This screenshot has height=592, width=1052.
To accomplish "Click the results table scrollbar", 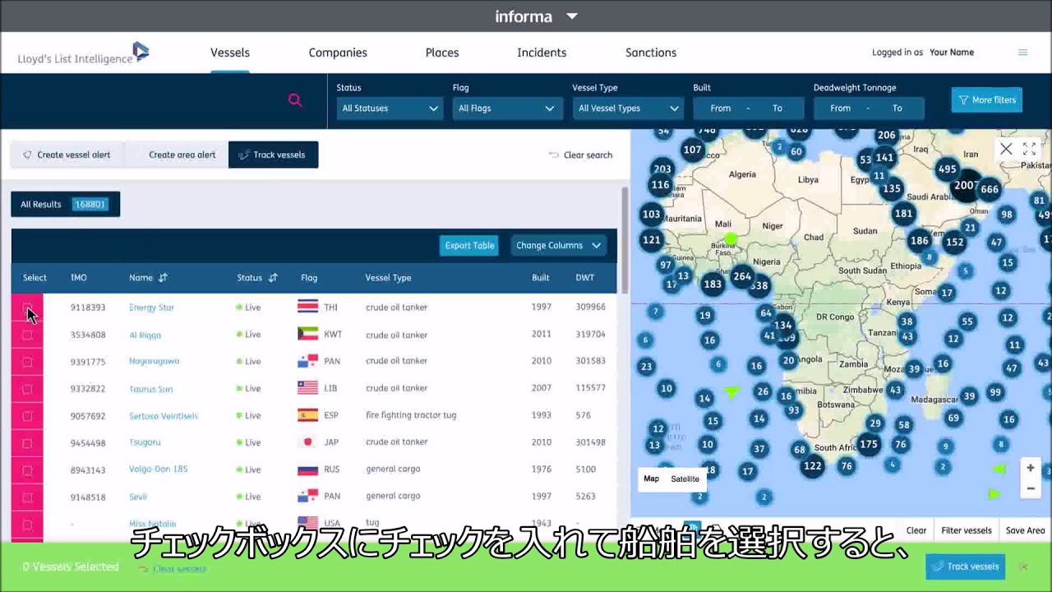I will 625,240.
